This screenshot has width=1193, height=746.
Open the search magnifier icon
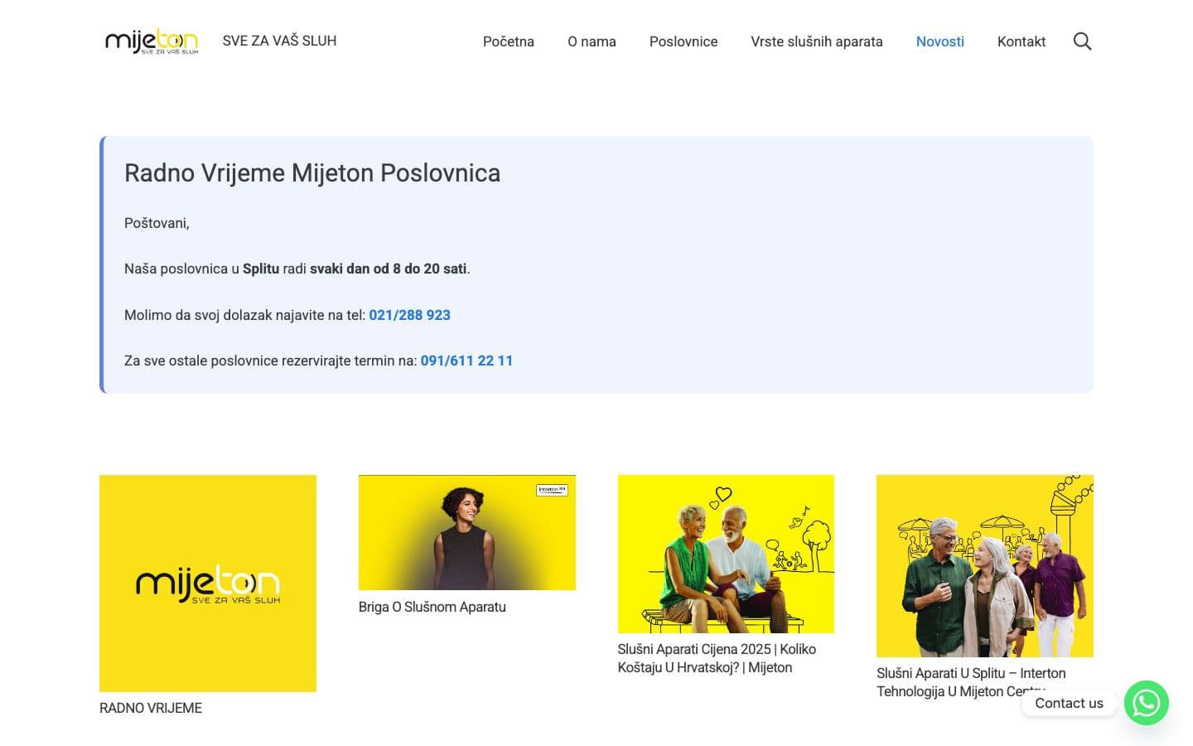pyautogui.click(x=1082, y=41)
